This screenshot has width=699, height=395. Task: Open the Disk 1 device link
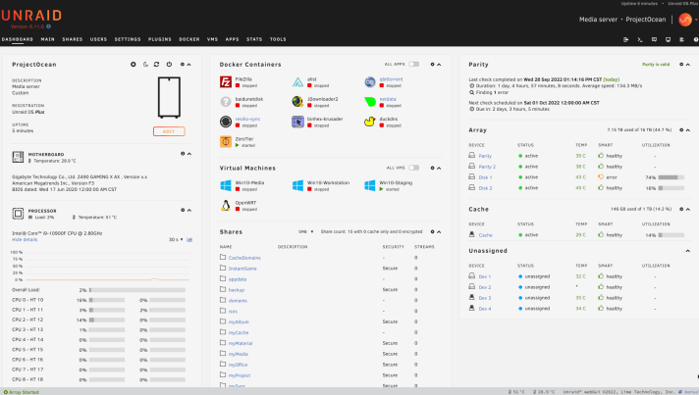[485, 176]
